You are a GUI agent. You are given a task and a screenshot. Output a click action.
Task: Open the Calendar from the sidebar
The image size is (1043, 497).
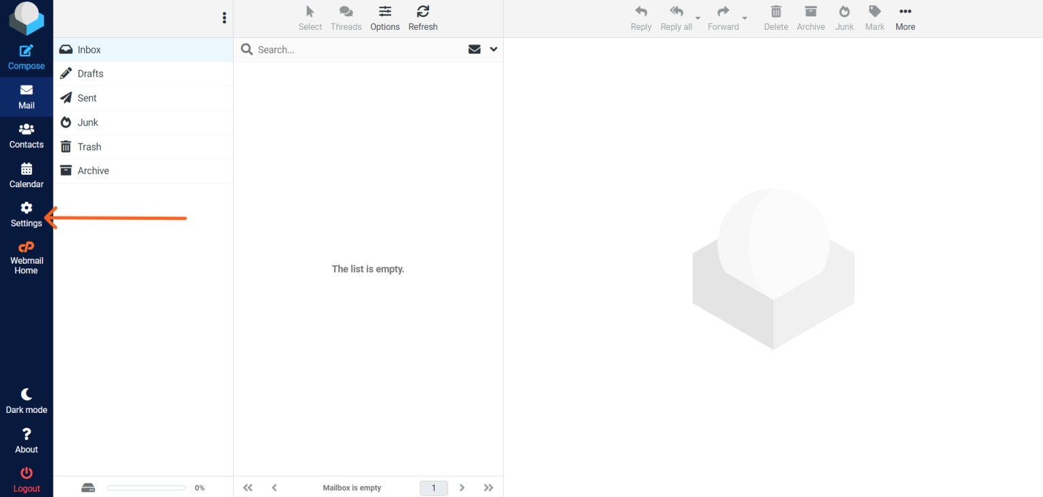[26, 175]
